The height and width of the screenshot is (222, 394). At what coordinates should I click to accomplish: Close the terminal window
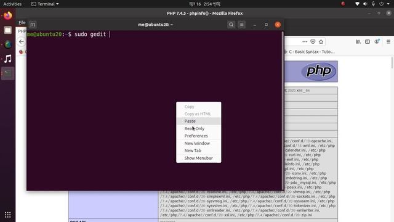tap(278, 25)
